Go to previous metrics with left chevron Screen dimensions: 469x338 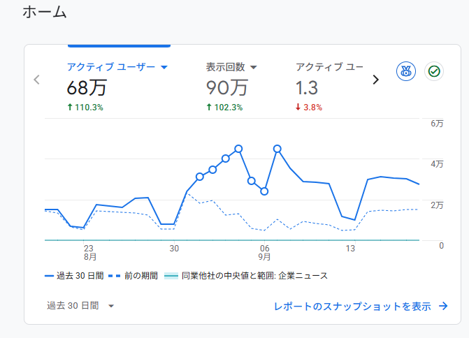tap(37, 80)
